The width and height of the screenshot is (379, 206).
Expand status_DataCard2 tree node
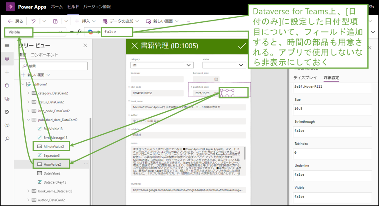pos(29,102)
